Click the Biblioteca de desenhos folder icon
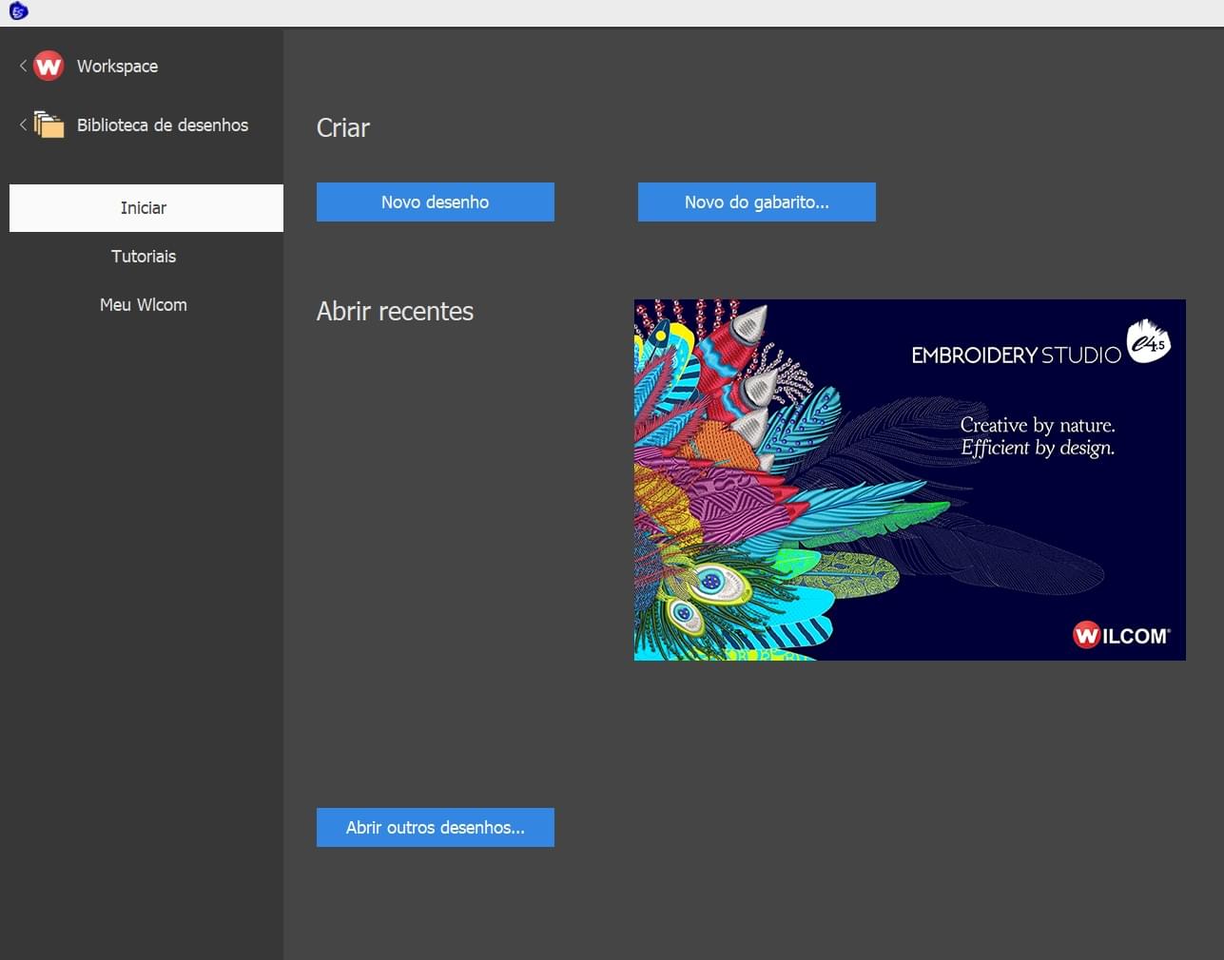Screen dimensions: 1224x960 pos(49,125)
